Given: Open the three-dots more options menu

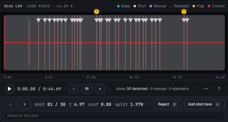Looking at the screenshot, I should point(206,89).
